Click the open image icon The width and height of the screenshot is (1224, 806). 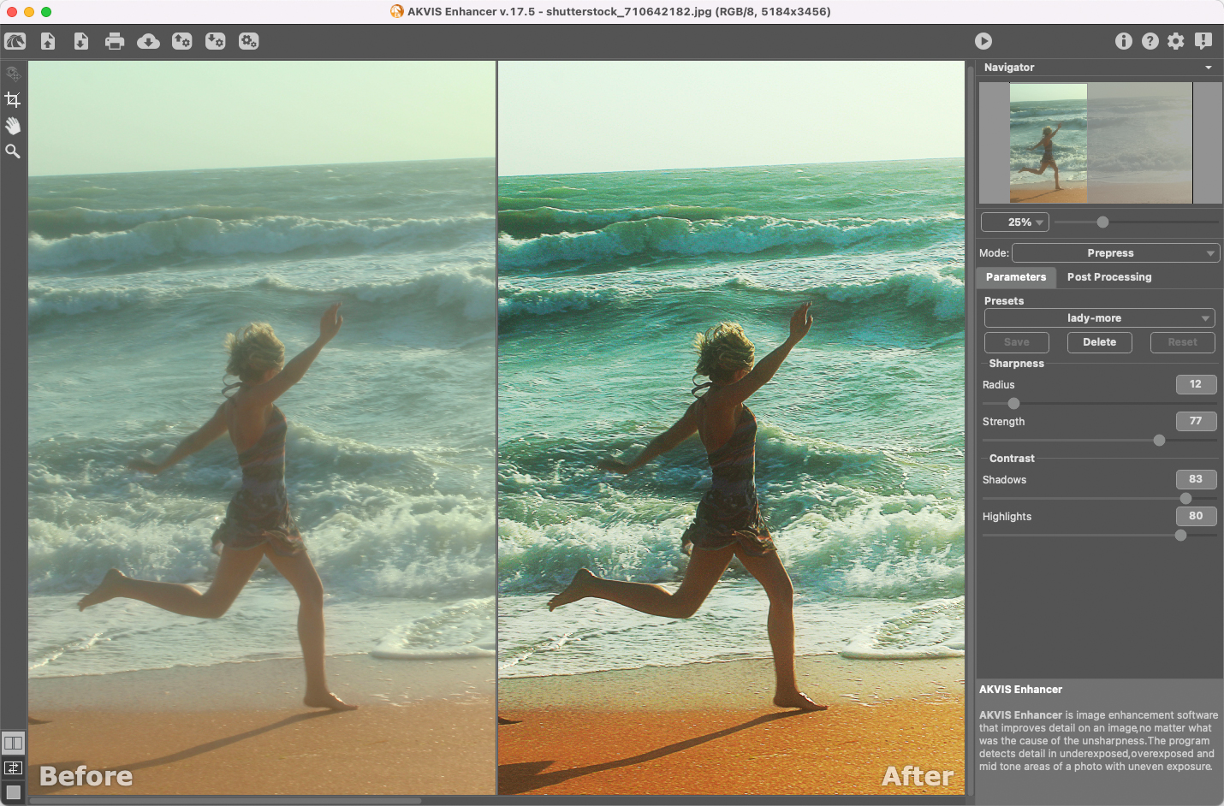coord(48,41)
